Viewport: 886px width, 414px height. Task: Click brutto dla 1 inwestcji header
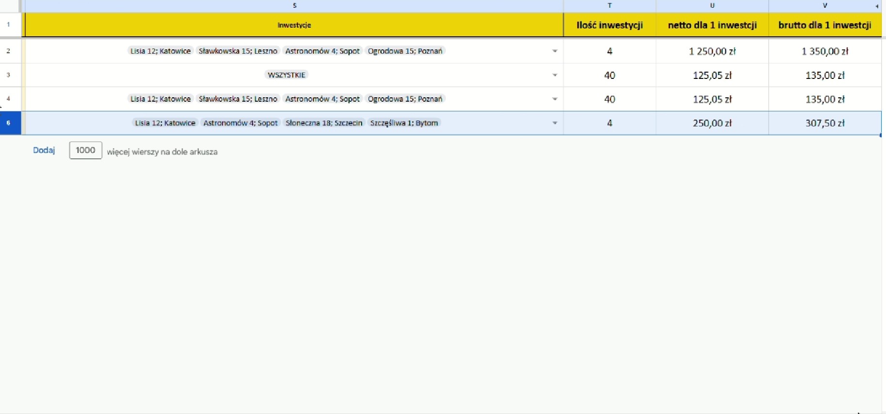(825, 25)
